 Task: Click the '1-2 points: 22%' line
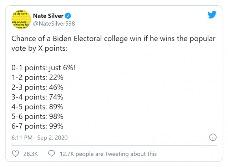coord(37,77)
